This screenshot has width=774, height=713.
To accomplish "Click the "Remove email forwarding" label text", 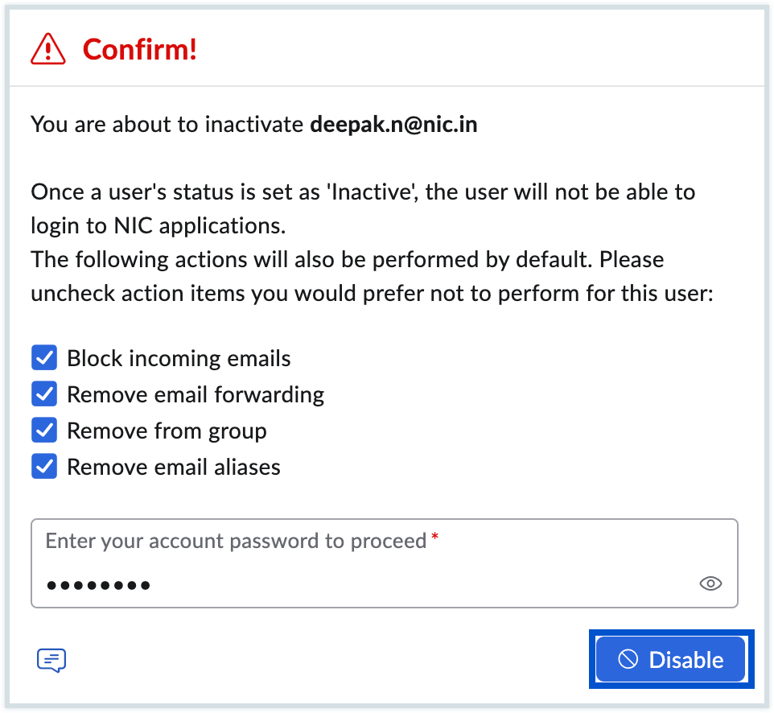I will [x=196, y=394].
